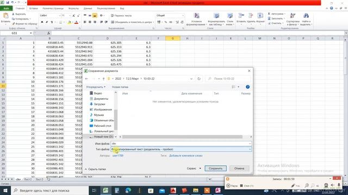Click the taskbar search box
The image size is (348, 195).
49,190
